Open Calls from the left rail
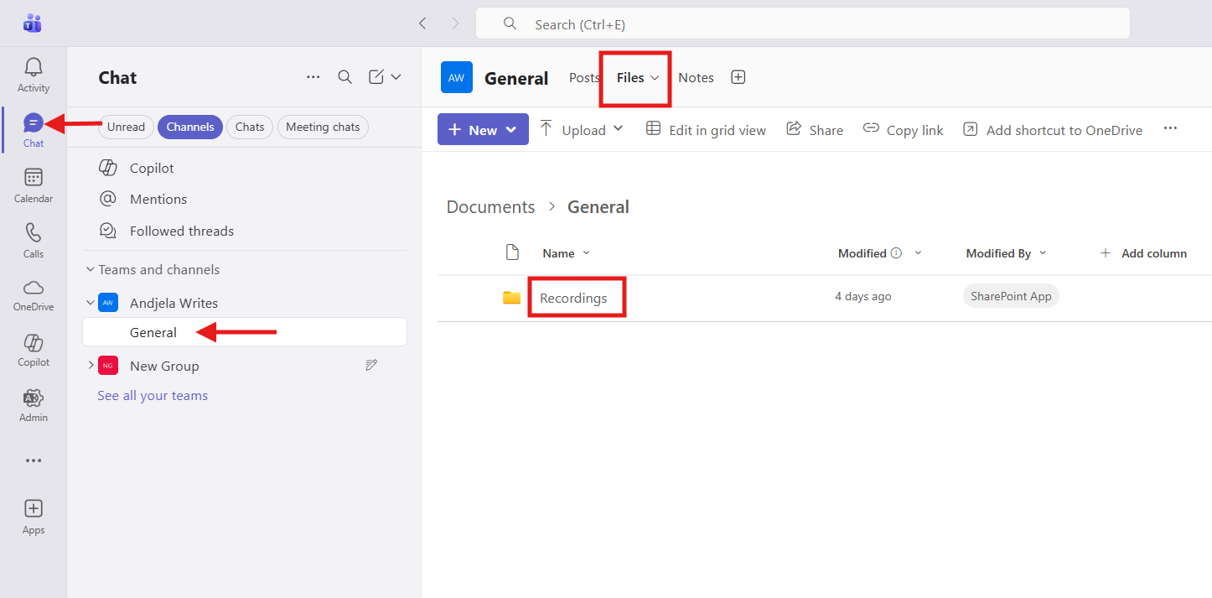 [34, 240]
